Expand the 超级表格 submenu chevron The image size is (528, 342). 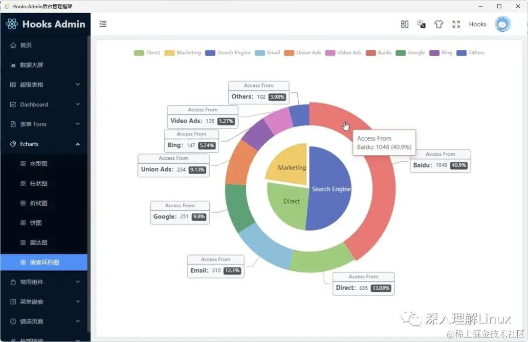click(78, 85)
